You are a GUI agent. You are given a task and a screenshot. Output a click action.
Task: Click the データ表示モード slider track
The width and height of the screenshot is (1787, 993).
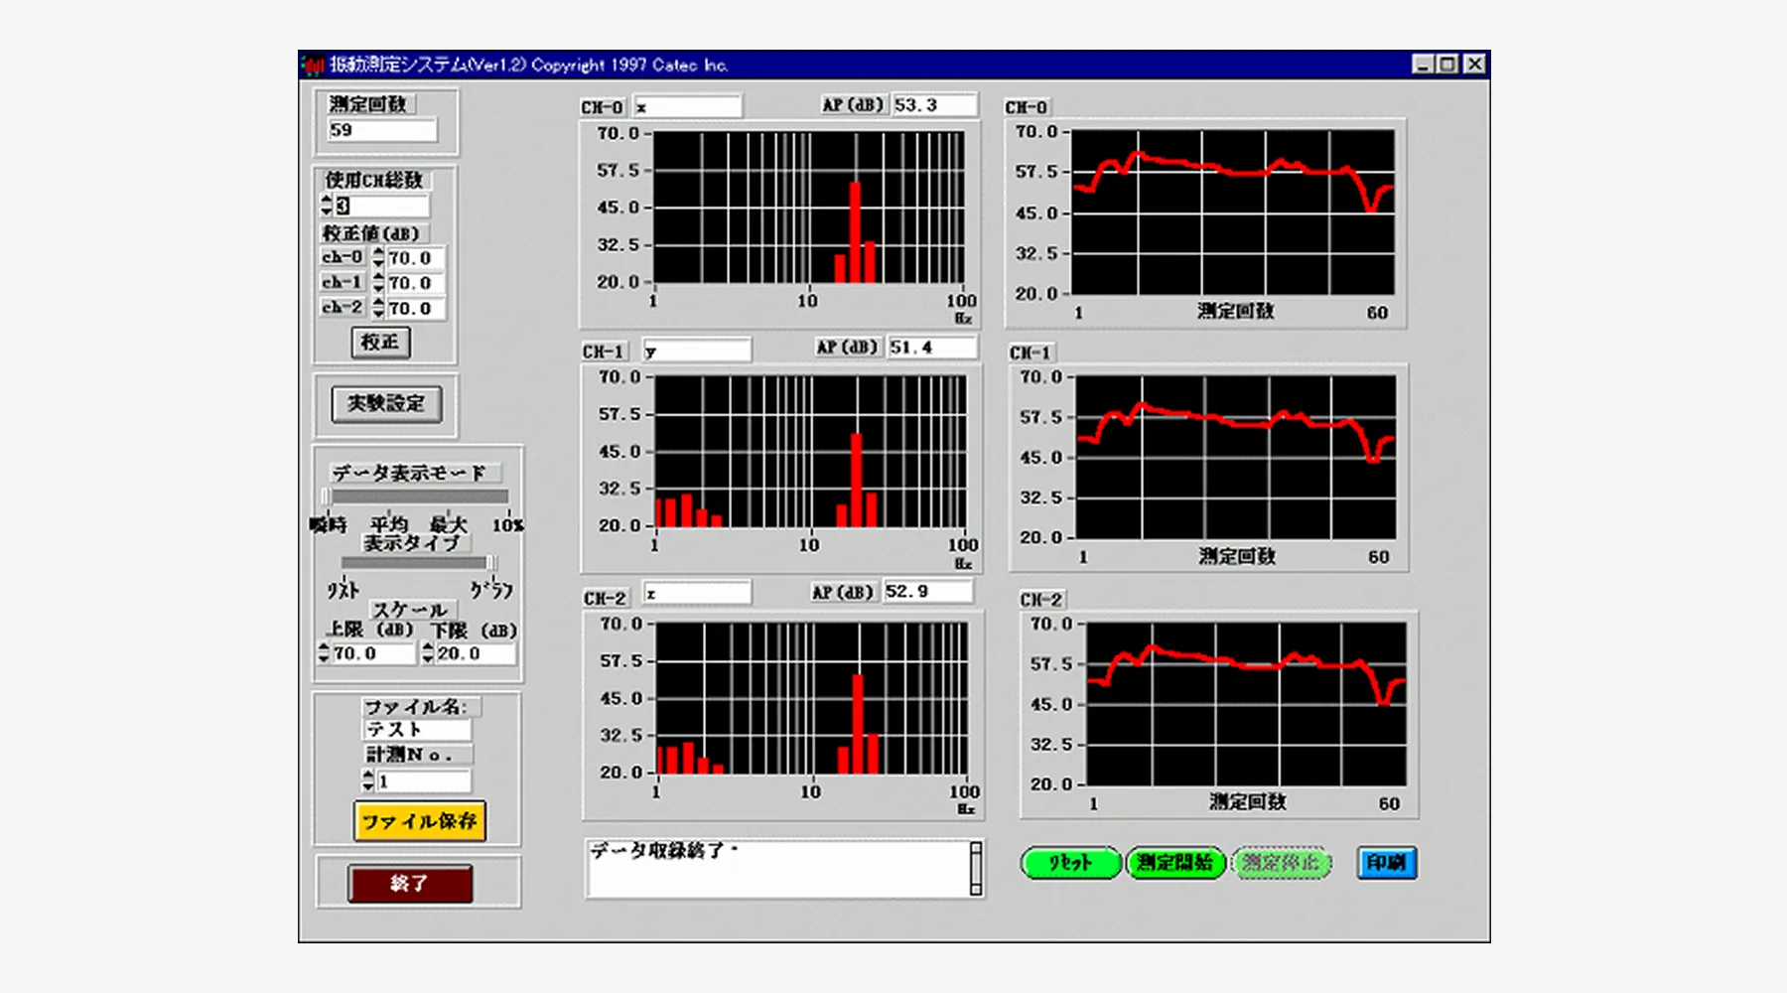coord(419,496)
